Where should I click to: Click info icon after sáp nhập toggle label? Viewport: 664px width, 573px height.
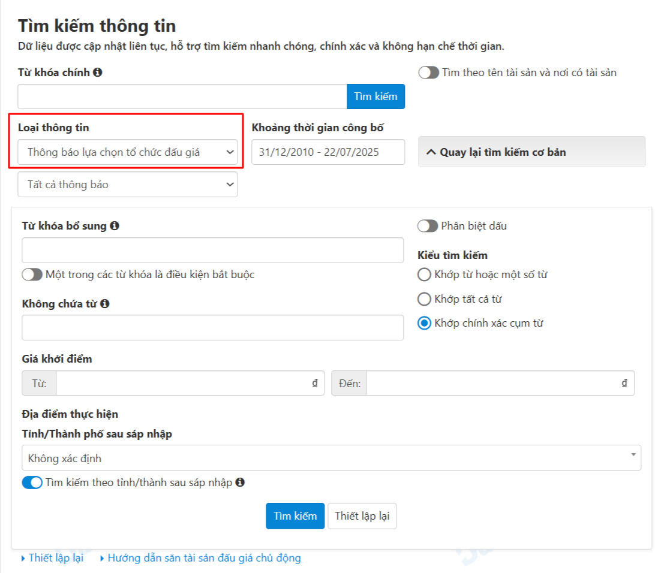(240, 482)
